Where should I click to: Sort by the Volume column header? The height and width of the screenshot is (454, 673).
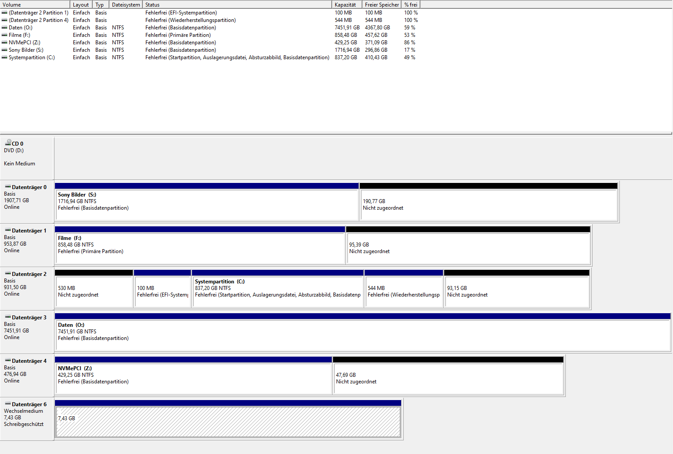coord(35,4)
